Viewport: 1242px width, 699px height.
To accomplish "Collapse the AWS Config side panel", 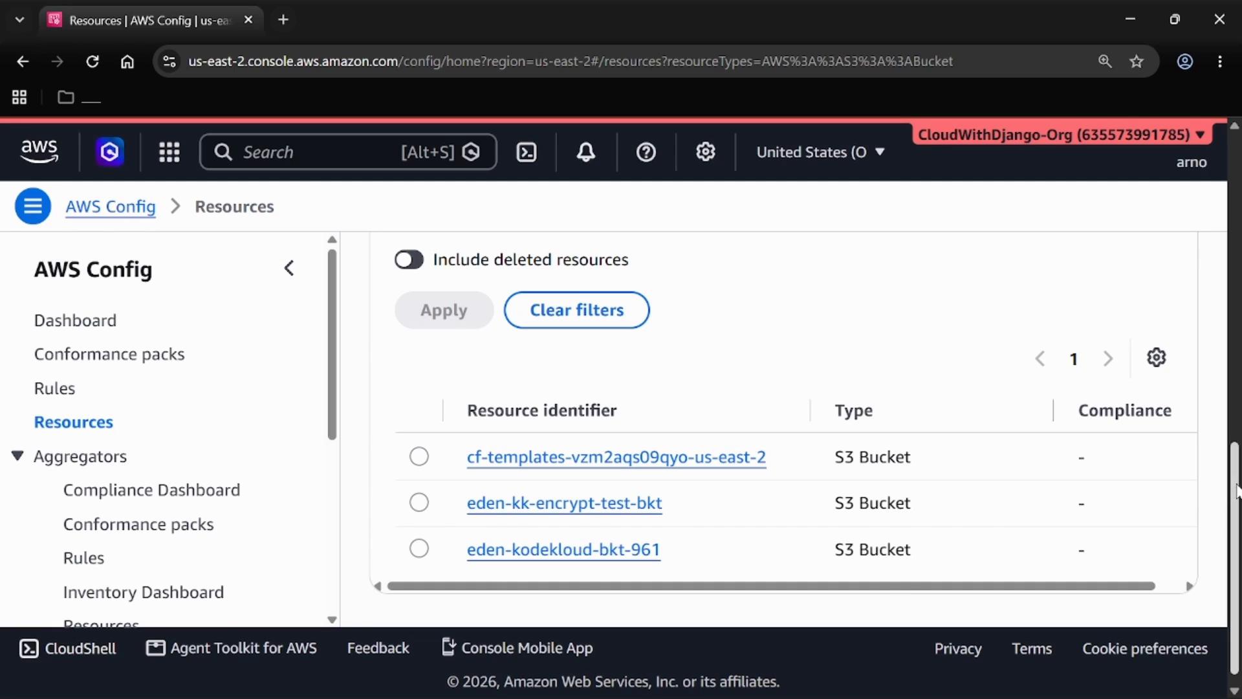I will coord(289,269).
